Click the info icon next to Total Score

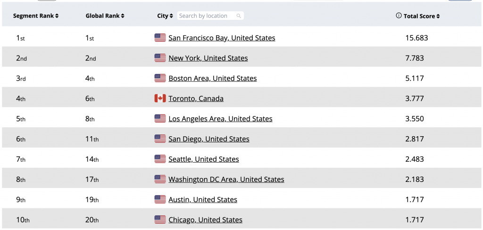pos(399,16)
